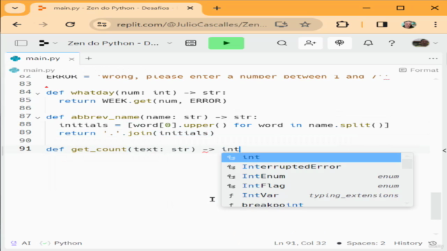Open the deploy icon in the header
This screenshot has width=447, height=251.
pyautogui.click(x=339, y=43)
